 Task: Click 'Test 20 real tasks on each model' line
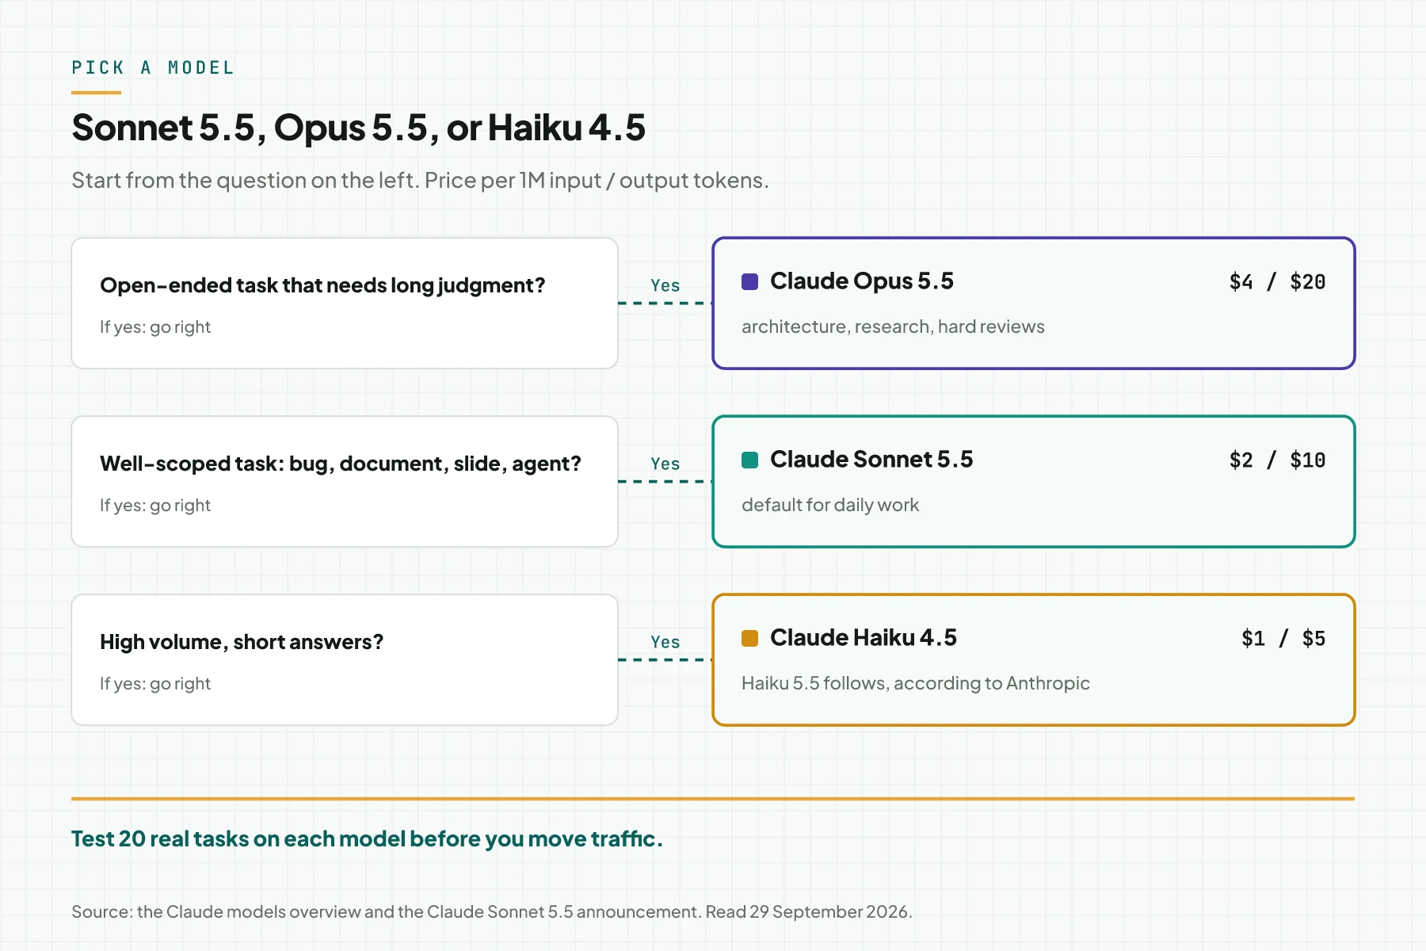pyautogui.click(x=367, y=838)
